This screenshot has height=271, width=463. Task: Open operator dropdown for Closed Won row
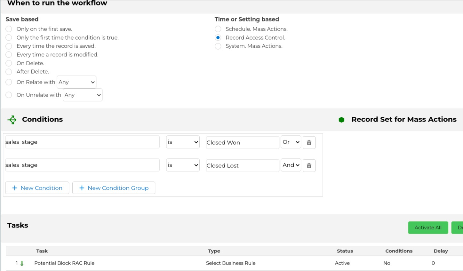(183, 142)
